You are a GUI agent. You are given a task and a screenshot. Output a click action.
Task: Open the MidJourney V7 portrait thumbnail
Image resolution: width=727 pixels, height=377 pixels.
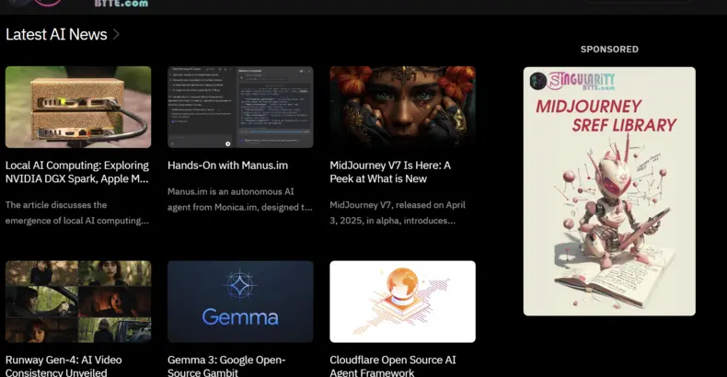[x=402, y=107]
